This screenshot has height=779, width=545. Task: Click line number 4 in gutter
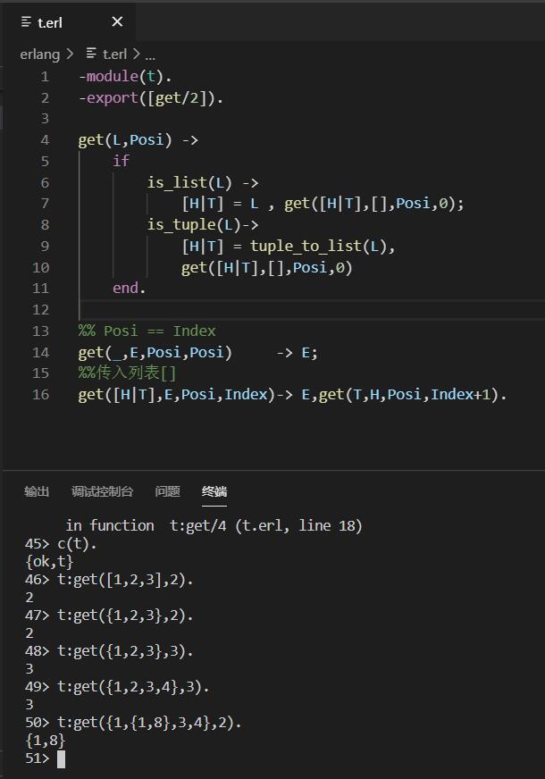click(45, 140)
